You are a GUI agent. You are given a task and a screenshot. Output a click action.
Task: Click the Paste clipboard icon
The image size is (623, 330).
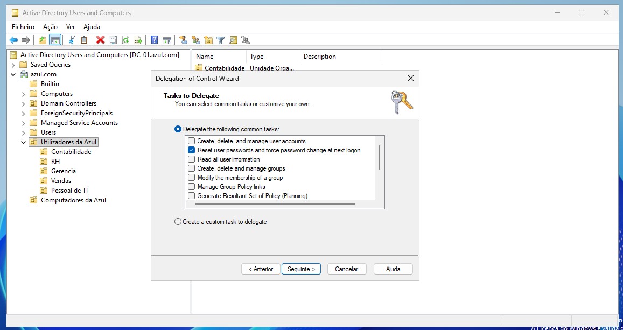pos(84,40)
